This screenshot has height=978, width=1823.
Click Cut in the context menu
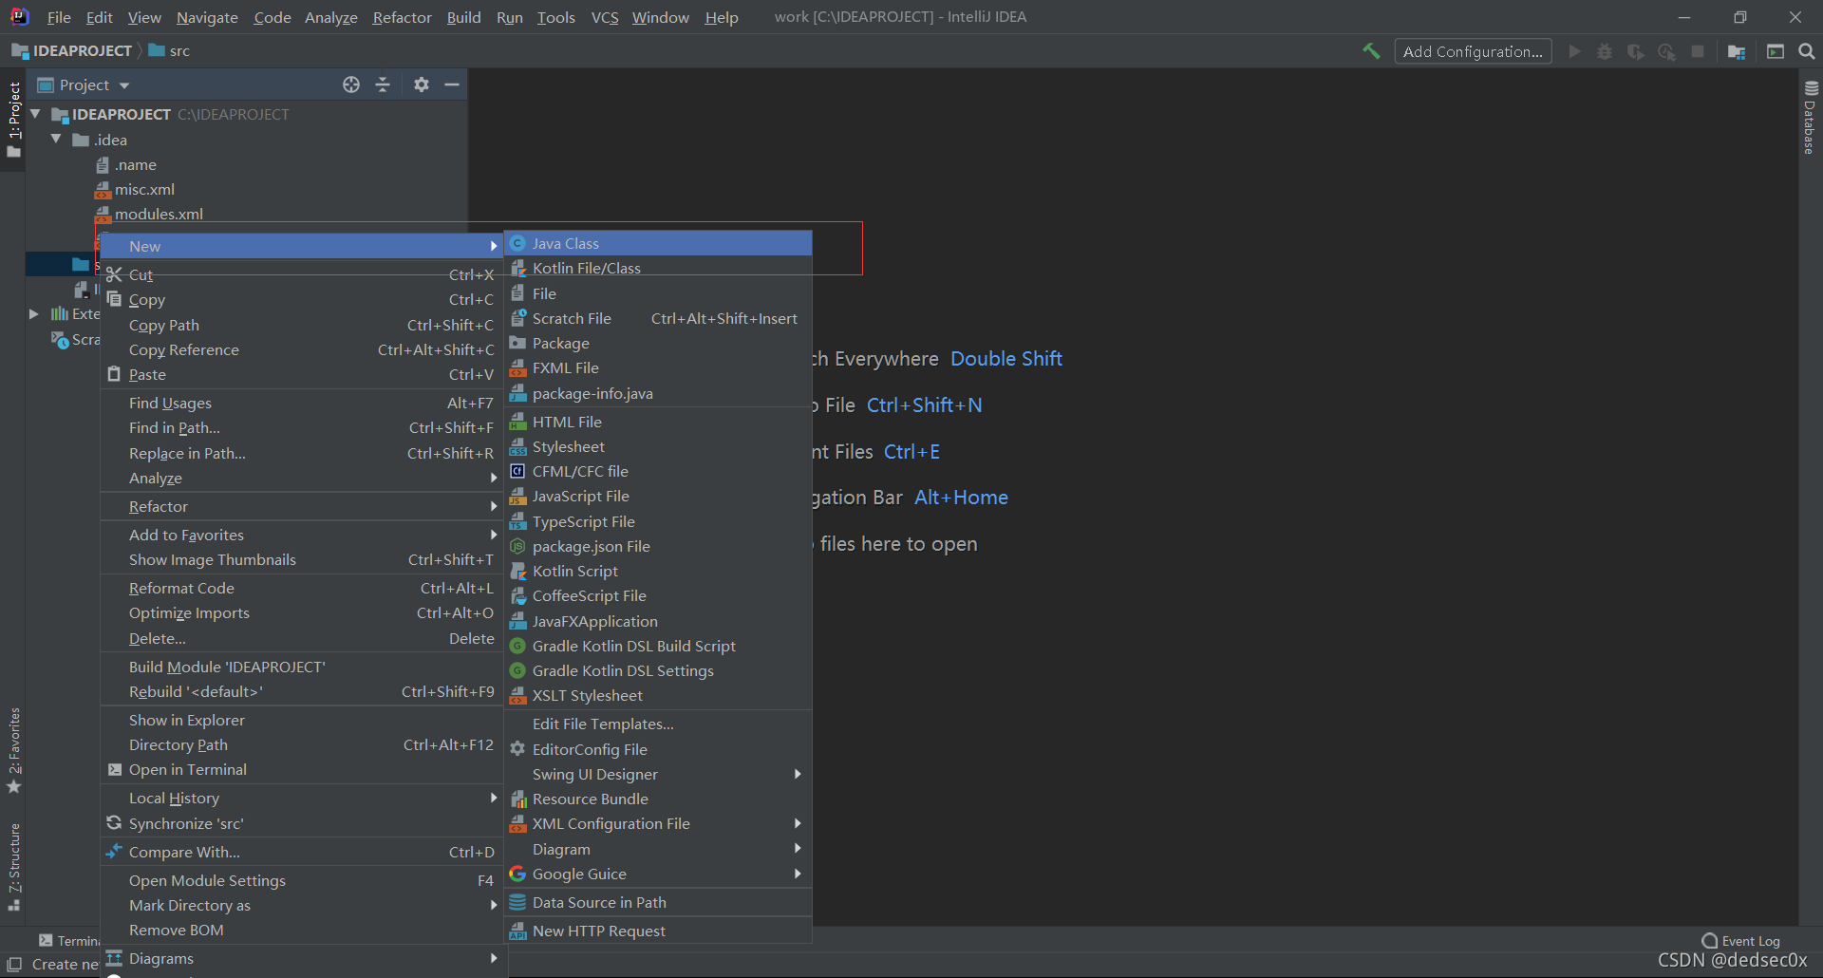tap(302, 274)
